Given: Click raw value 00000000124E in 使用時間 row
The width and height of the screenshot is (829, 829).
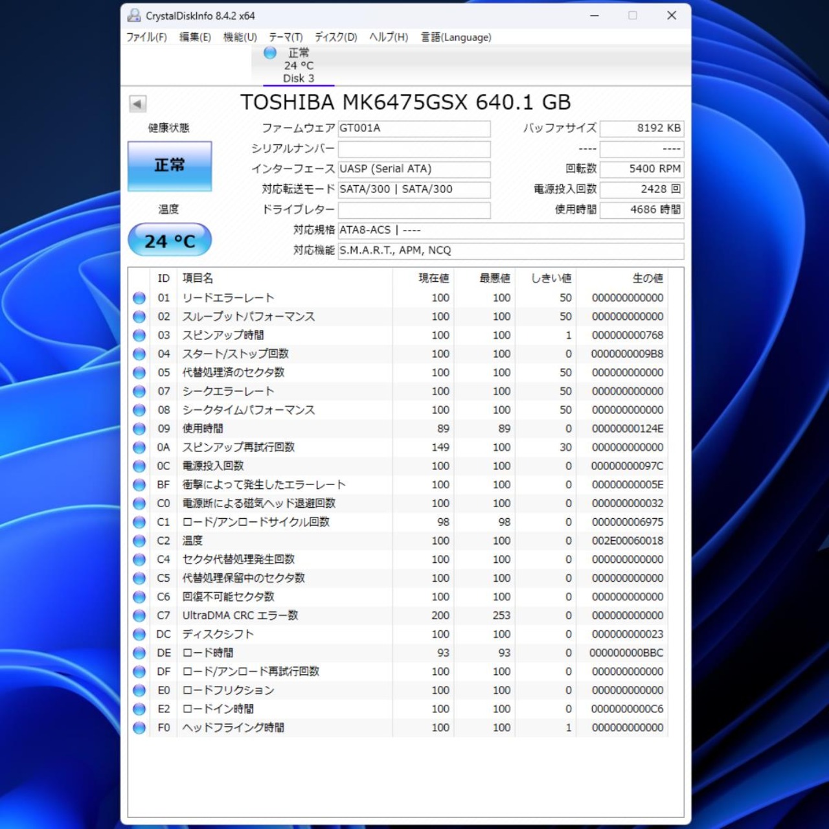Looking at the screenshot, I should point(627,429).
